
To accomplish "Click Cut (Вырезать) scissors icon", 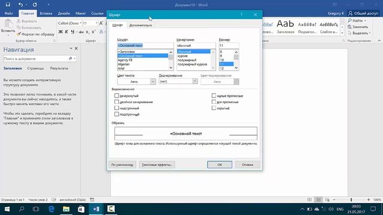I will pyautogui.click(x=19, y=21).
